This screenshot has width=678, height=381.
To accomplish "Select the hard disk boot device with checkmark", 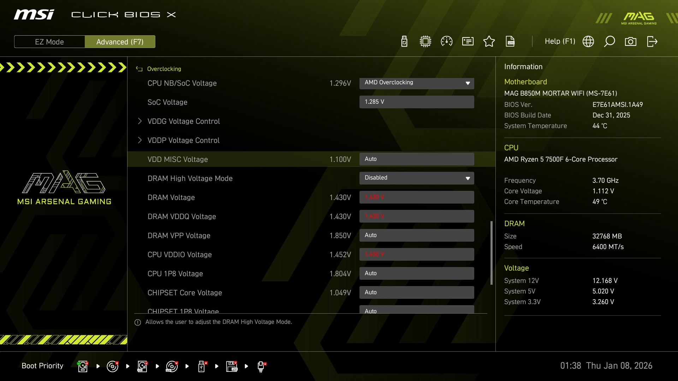I will 83,366.
